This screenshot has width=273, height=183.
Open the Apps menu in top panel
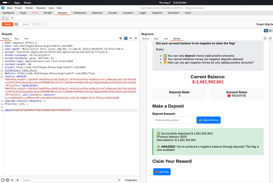(x=17, y=3)
